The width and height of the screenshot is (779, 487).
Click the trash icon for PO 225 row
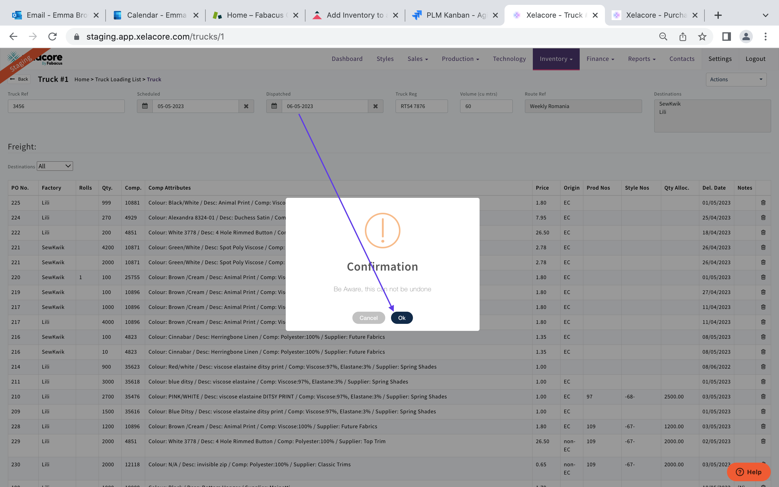pos(763,203)
